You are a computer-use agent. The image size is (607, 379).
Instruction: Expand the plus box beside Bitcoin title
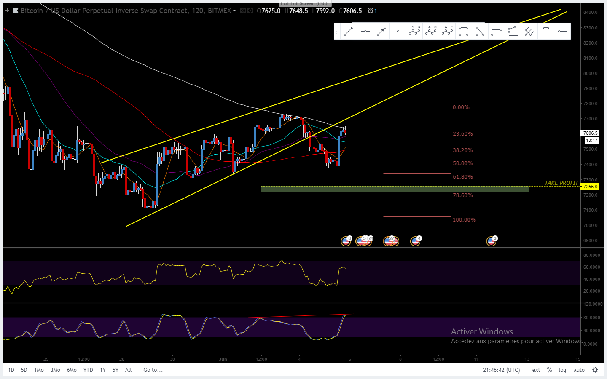click(x=7, y=11)
